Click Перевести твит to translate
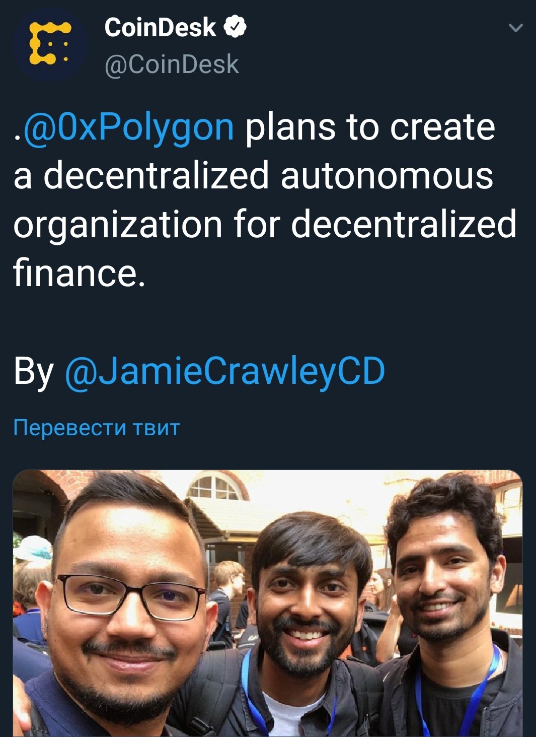 coord(97,428)
